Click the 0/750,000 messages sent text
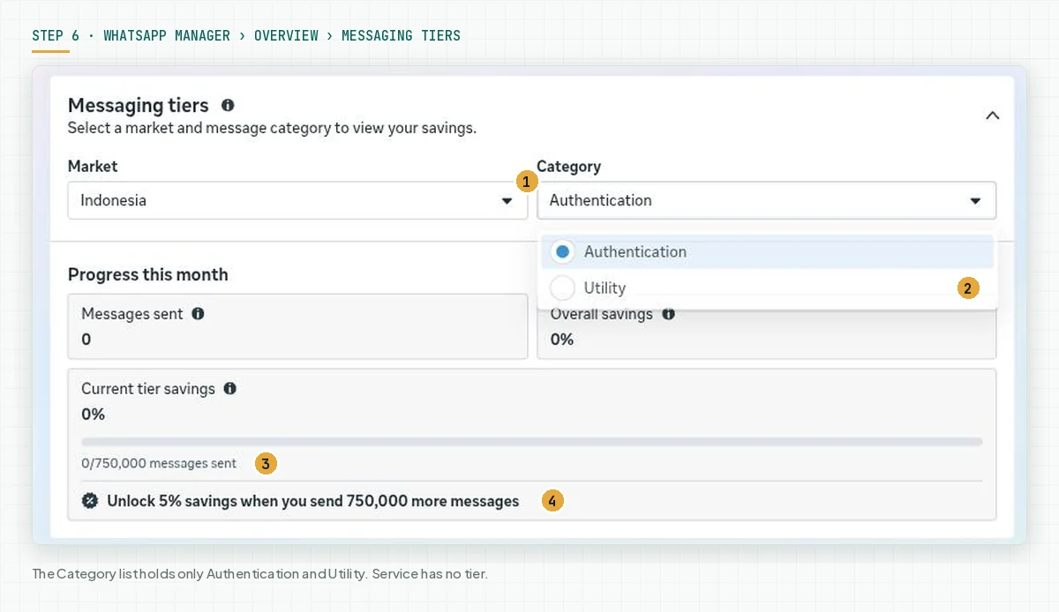This screenshot has width=1059, height=612. (159, 463)
